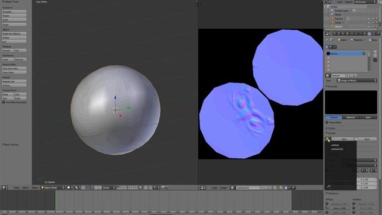Open viewport shading dropdown in 3D header
Viewport: 382px width, 215px height.
tap(70, 188)
